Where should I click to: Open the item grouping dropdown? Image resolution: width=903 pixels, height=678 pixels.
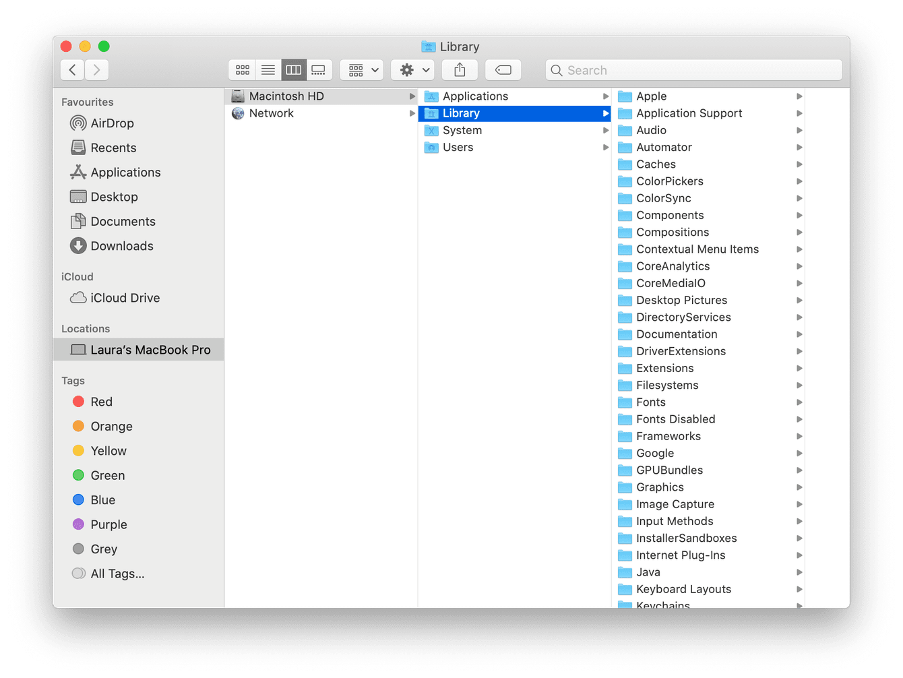click(x=361, y=69)
